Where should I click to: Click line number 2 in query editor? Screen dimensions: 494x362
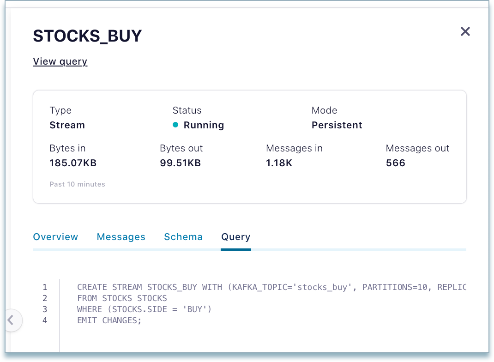click(x=45, y=298)
